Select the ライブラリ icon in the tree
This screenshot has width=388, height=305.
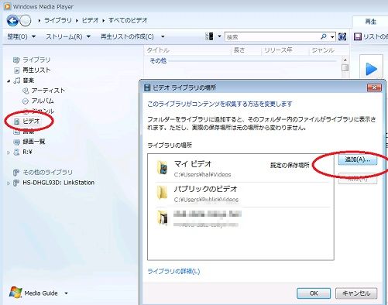[16, 60]
